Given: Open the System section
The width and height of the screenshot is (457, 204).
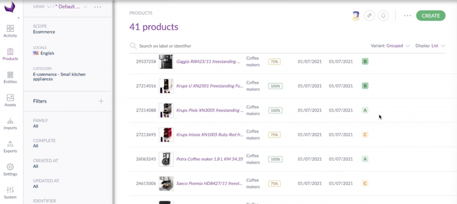Looking at the screenshot, I should 10,193.
